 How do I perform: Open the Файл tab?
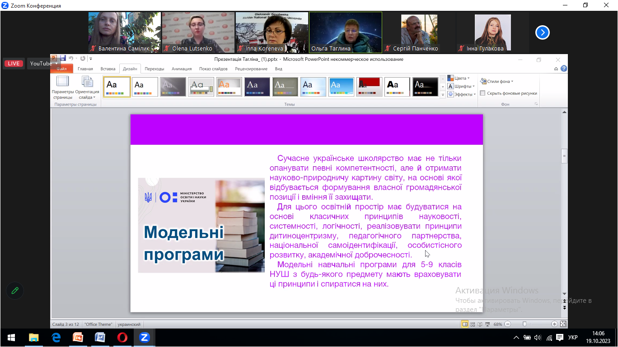[62, 69]
